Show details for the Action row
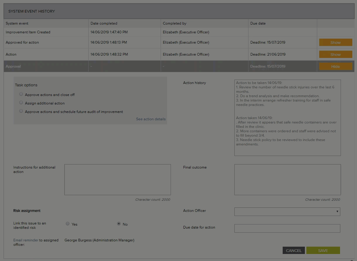 pyautogui.click(x=335, y=54)
